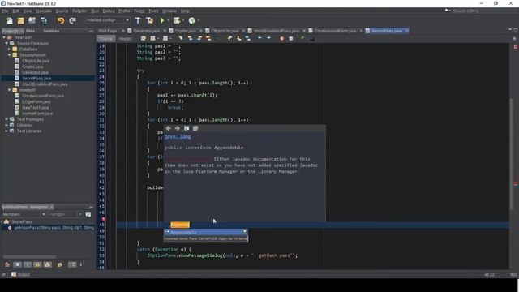Open the Debug Project dropdown arrow
Image resolution: width=519 pixels, height=292 pixels.
182,20
